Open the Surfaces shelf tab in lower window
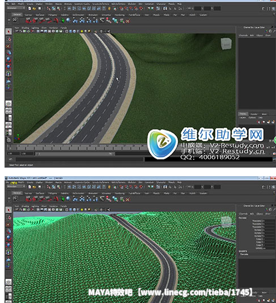 point(40,193)
